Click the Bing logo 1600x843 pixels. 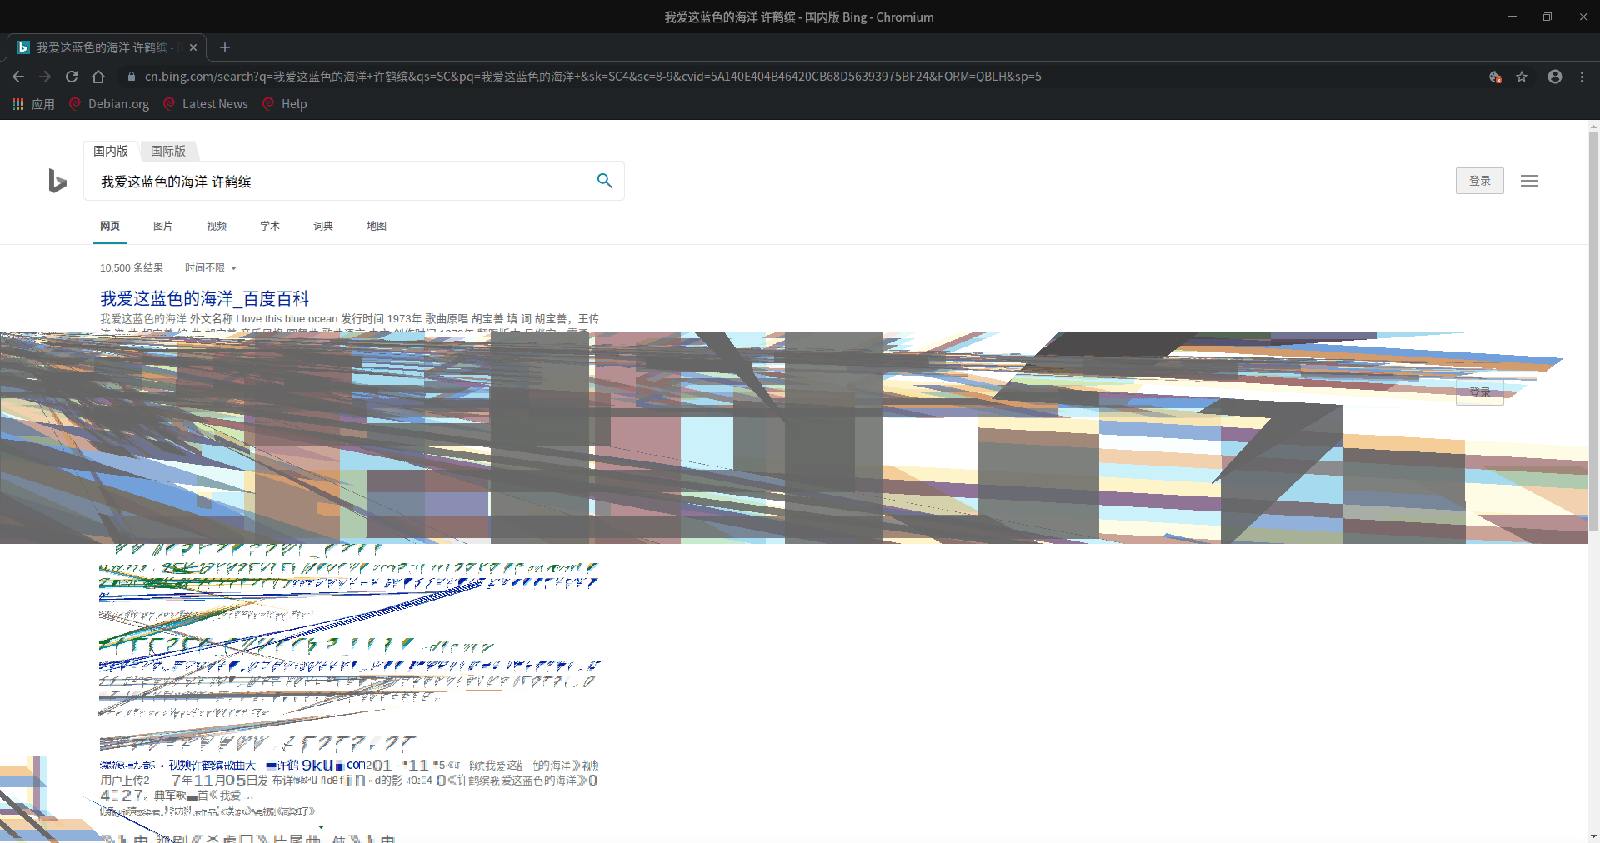(x=57, y=180)
